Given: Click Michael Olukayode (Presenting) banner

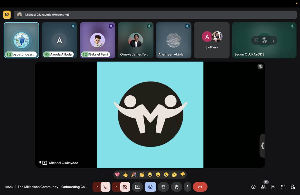Looking at the screenshot, I should 155,15.
